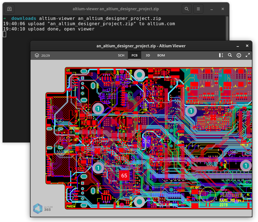258x222 pixels.
Task: Open the layers selector icon in Altium Viewer
Action: coord(37,55)
